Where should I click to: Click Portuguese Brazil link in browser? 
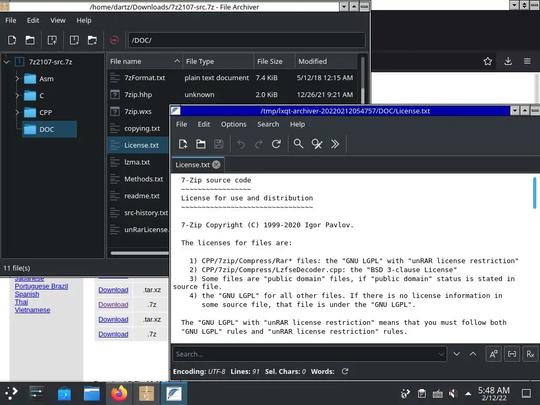[41, 286]
